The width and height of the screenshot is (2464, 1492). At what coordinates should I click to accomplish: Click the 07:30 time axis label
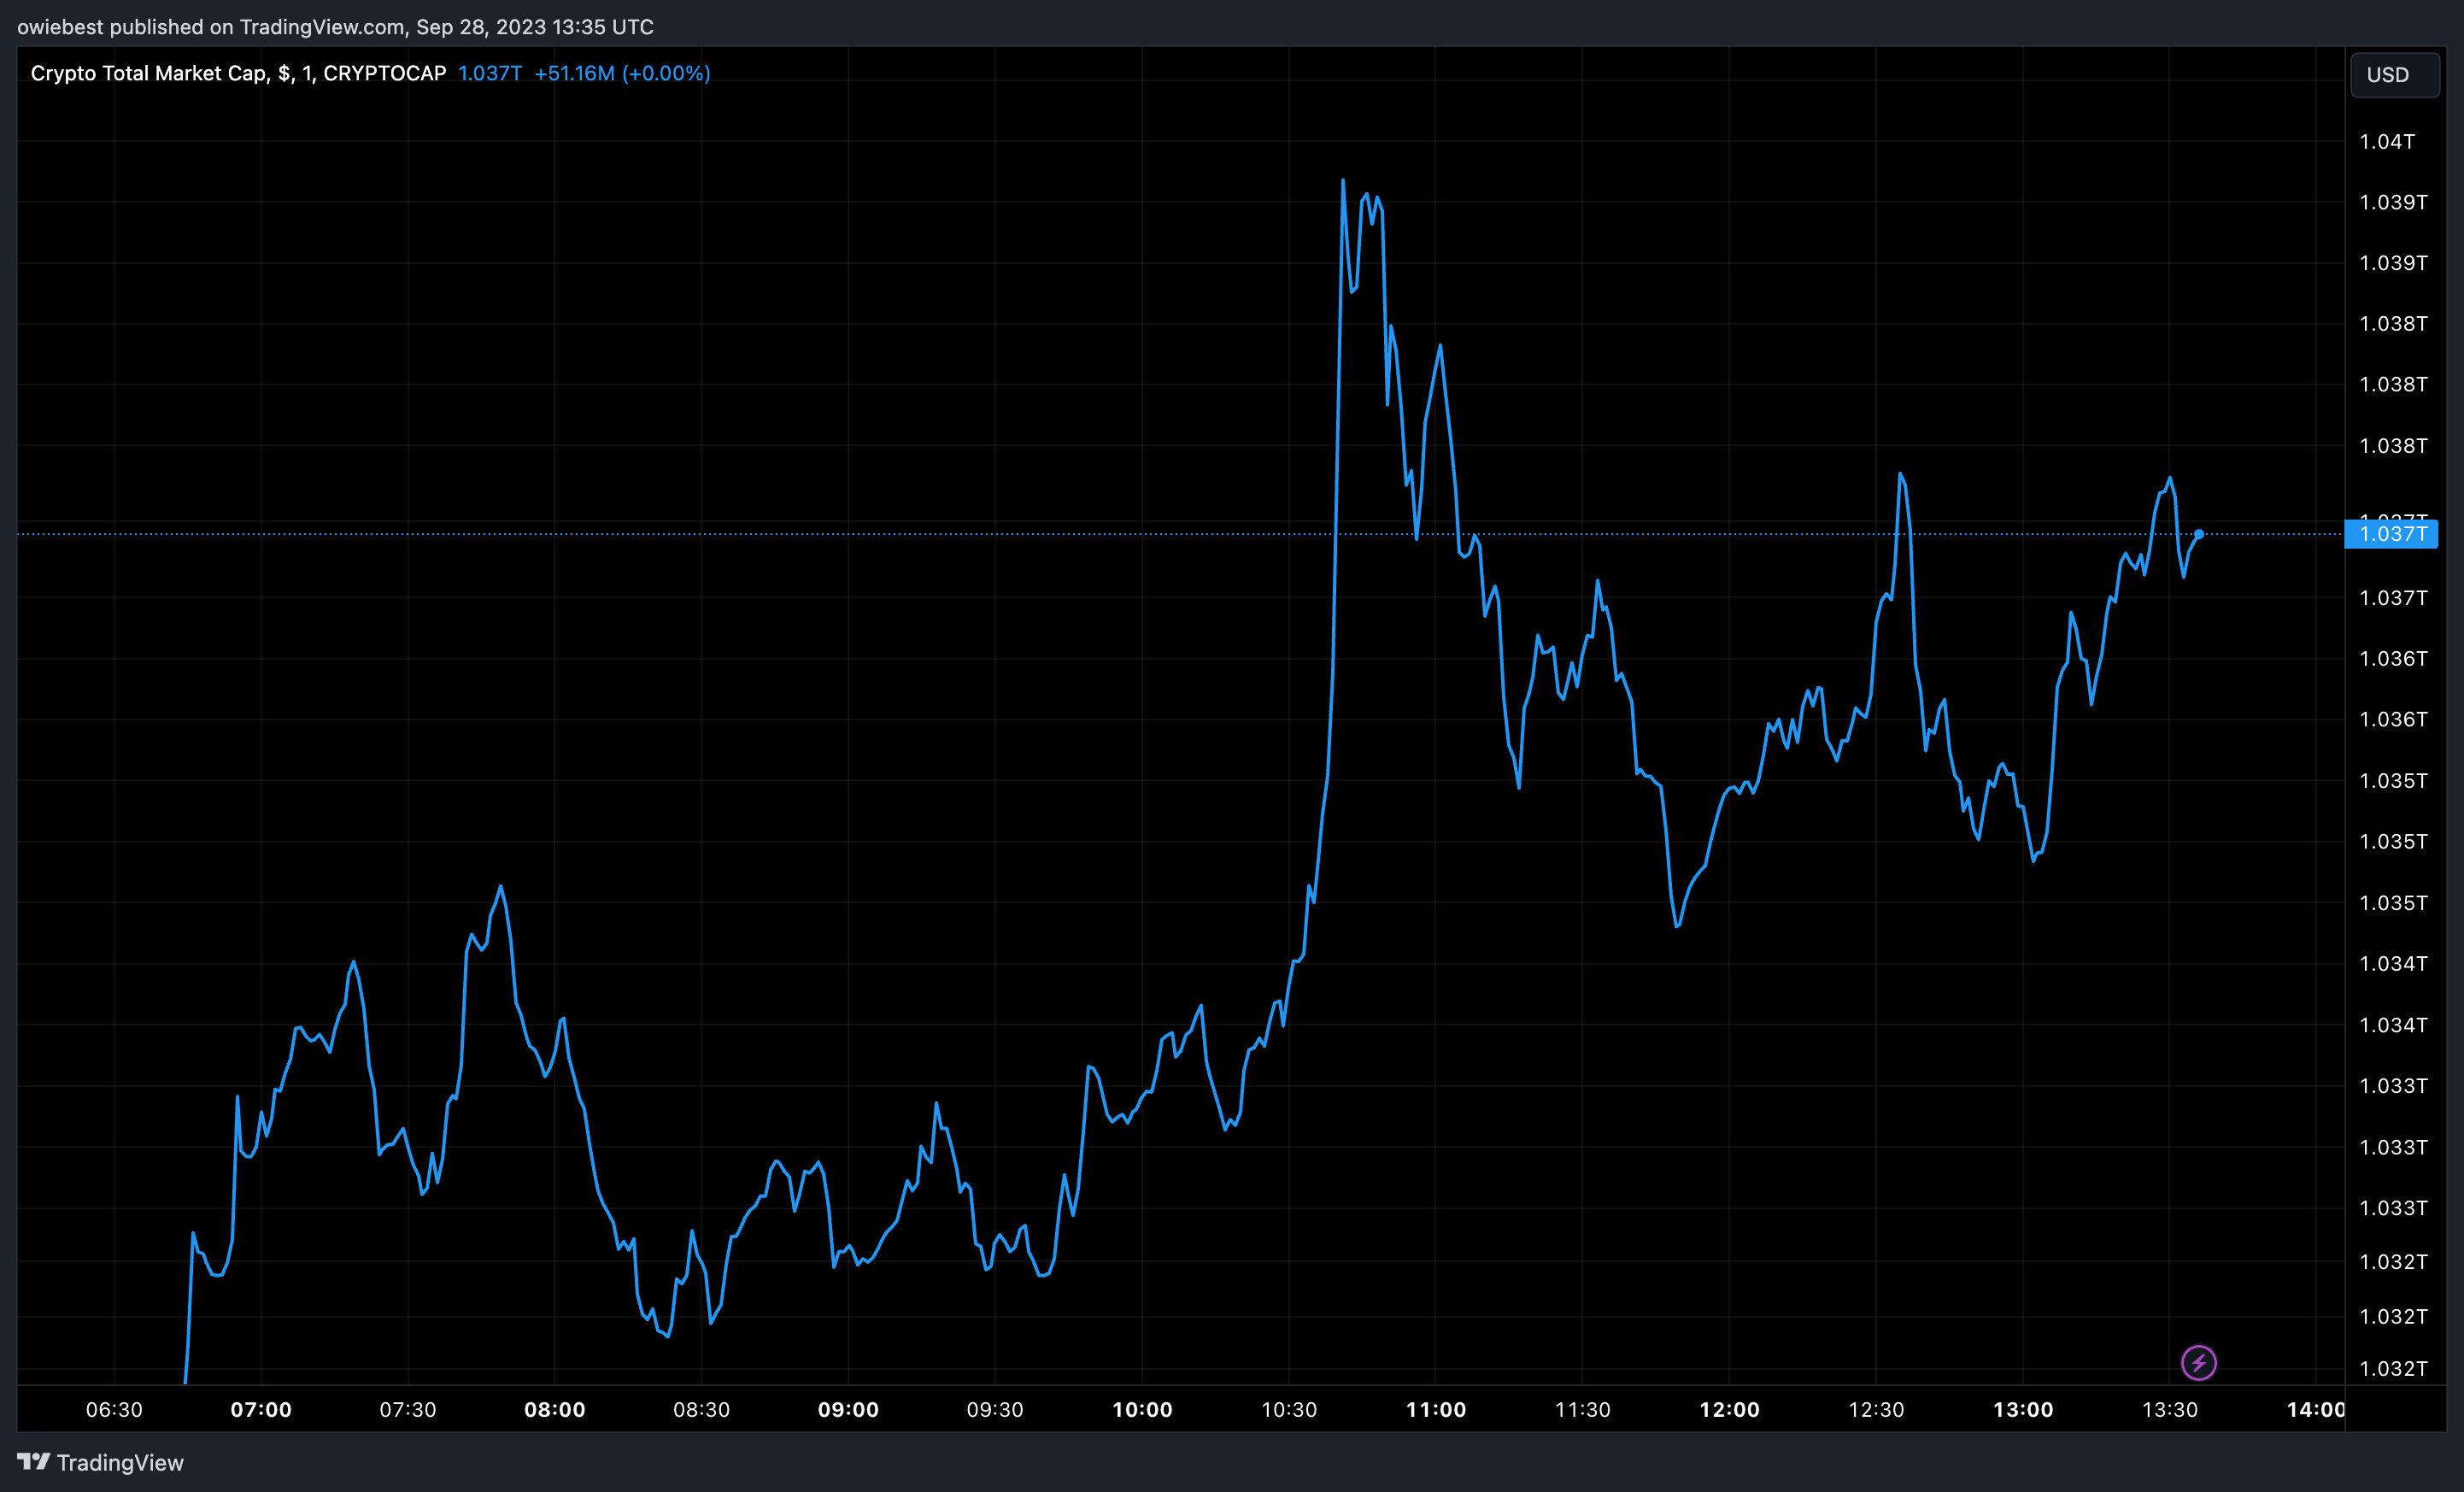[408, 1410]
